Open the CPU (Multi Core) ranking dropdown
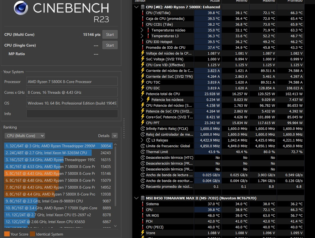Viewport: 315px width, 238px height. pyautogui.click(x=25, y=136)
